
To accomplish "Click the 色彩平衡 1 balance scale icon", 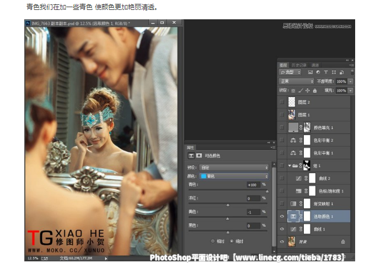I will tap(293, 153).
